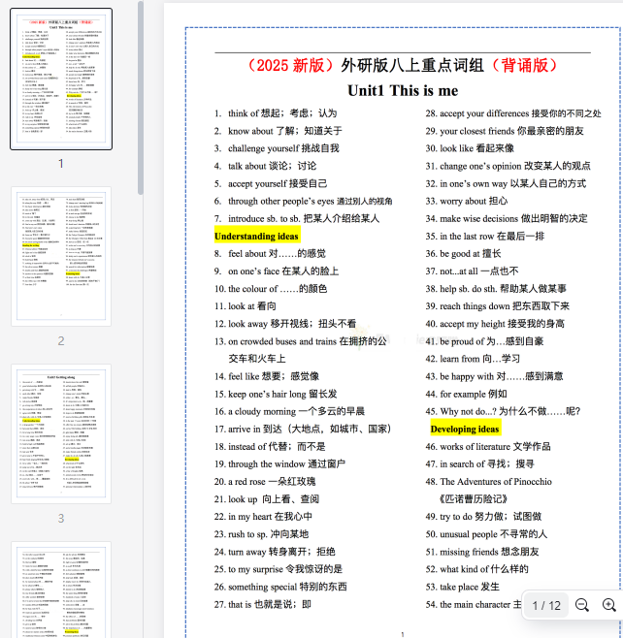Click the highlighted 'Understanding ideas' heading
The height and width of the screenshot is (638, 623).
pos(256,236)
